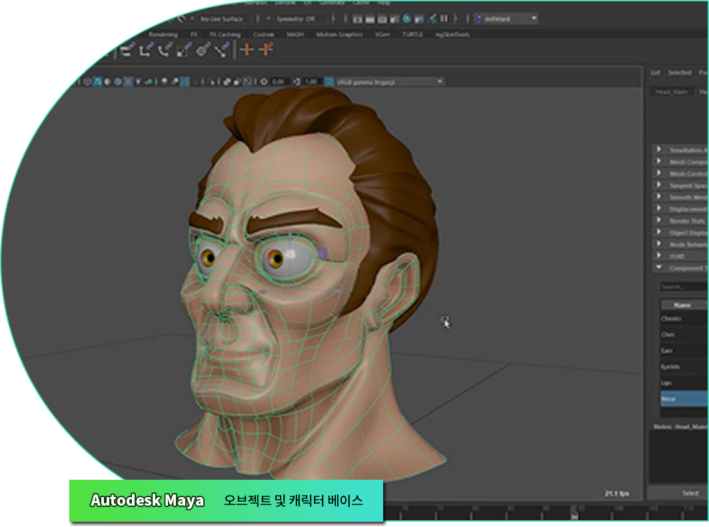709x527 pixels.
Task: Toggle Pause Viewport with the pause-bars icon
Action: 444,19
